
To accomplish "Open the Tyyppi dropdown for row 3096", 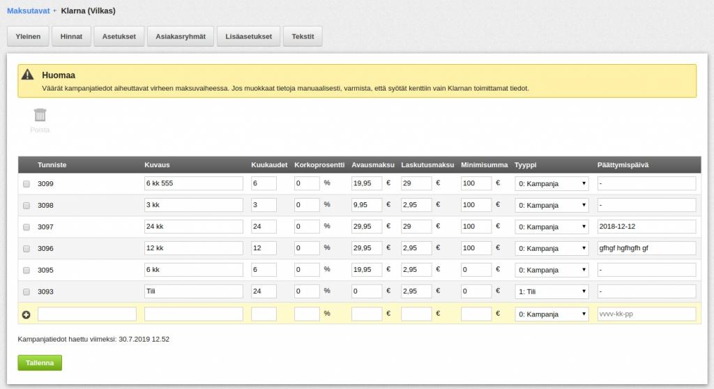I will [552, 248].
